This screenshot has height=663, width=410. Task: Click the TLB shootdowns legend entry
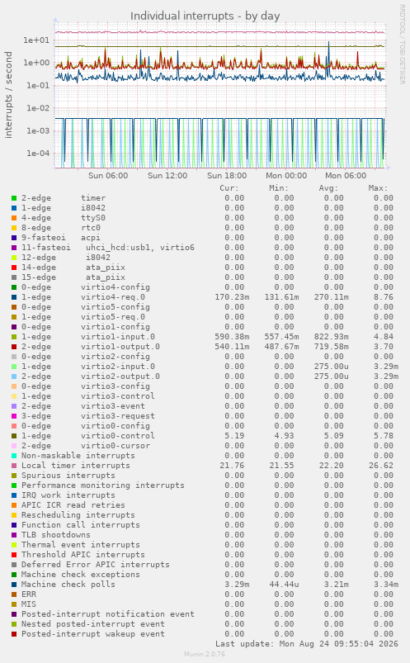pyautogui.click(x=56, y=535)
